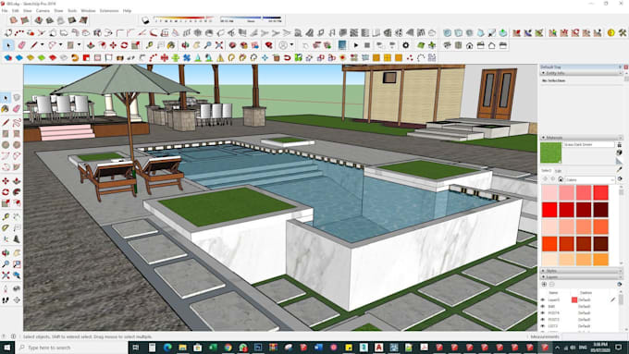Image resolution: width=629 pixels, height=354 pixels.
Task: Select the Pan hand tool in top toolbar
Action: point(196,45)
